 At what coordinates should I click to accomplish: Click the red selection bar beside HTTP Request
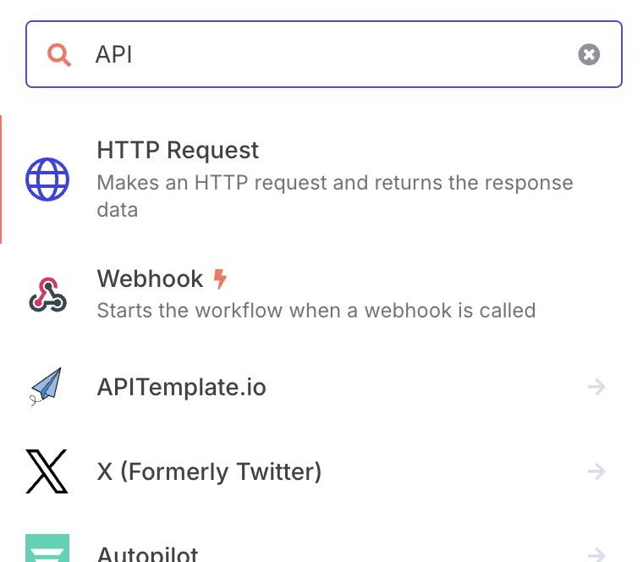1,179
